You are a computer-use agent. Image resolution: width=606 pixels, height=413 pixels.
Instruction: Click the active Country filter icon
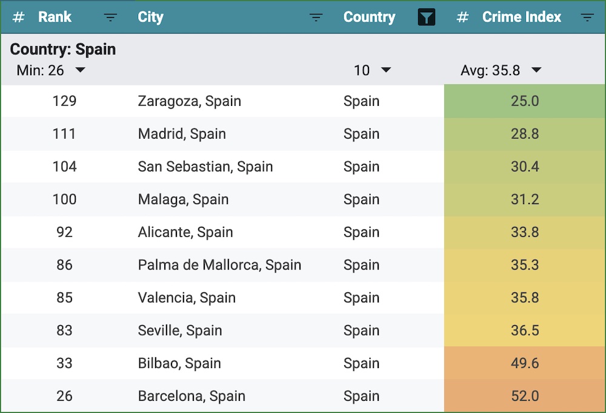[427, 18]
